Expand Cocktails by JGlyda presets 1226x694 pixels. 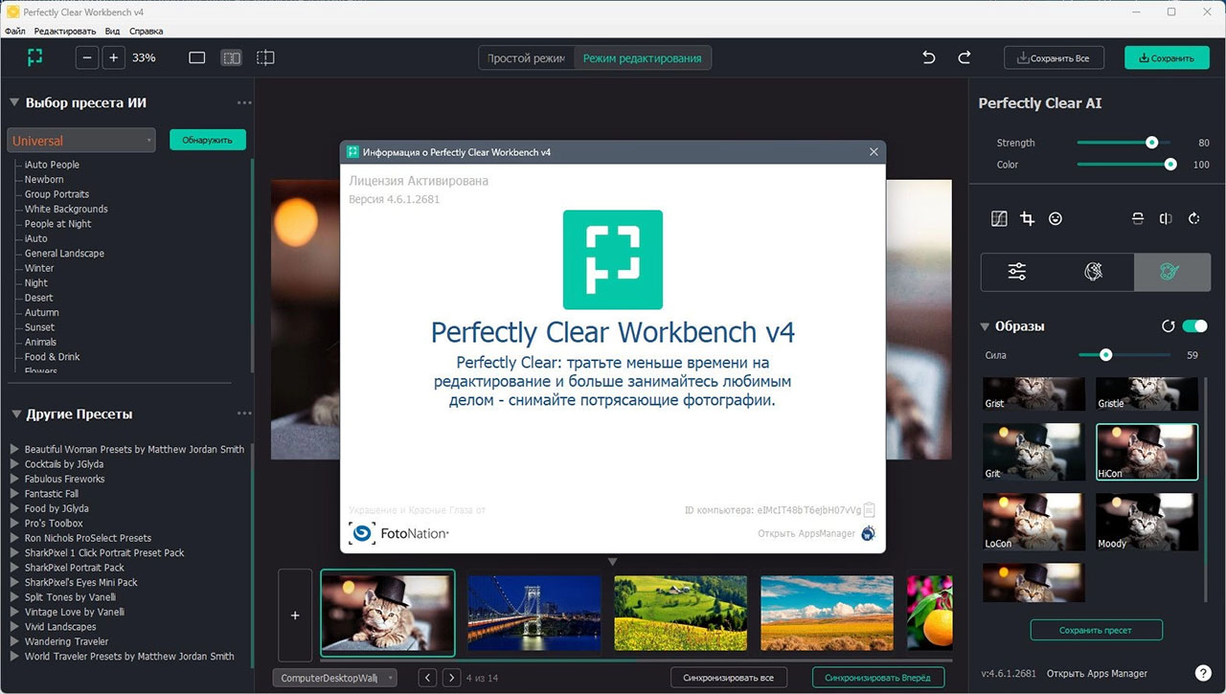click(x=15, y=464)
